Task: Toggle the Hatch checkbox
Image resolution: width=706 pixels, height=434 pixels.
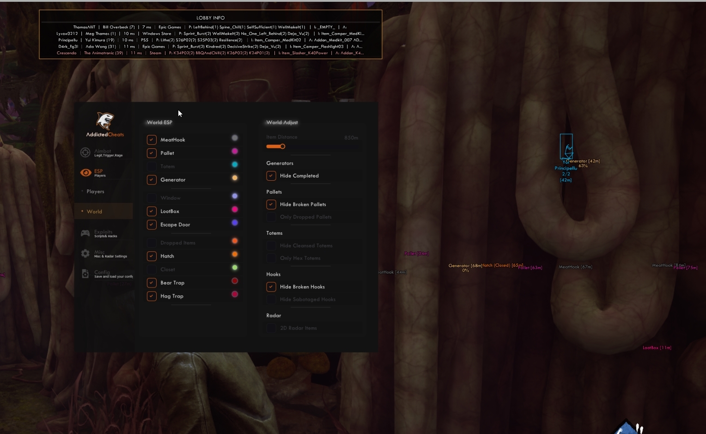Action: click(x=152, y=256)
